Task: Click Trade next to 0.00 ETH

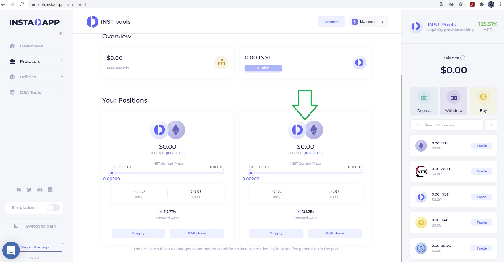Action: click(x=482, y=146)
